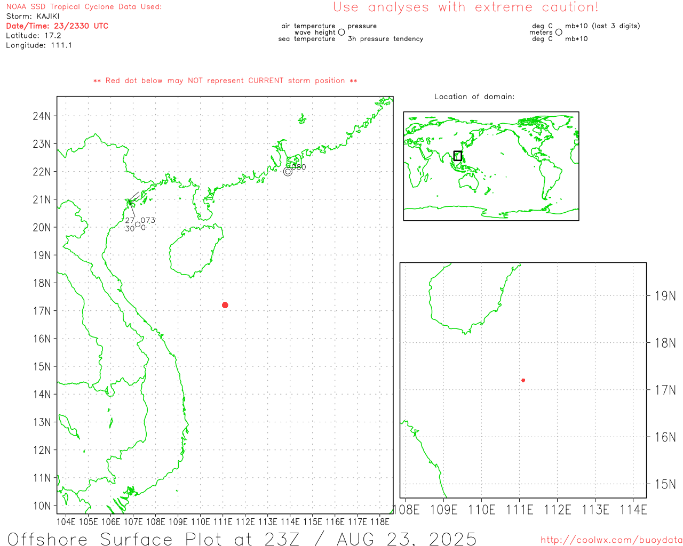This screenshot has height=546, width=683.
Task: Click the '27' air temperature reading
Action: pyautogui.click(x=130, y=220)
